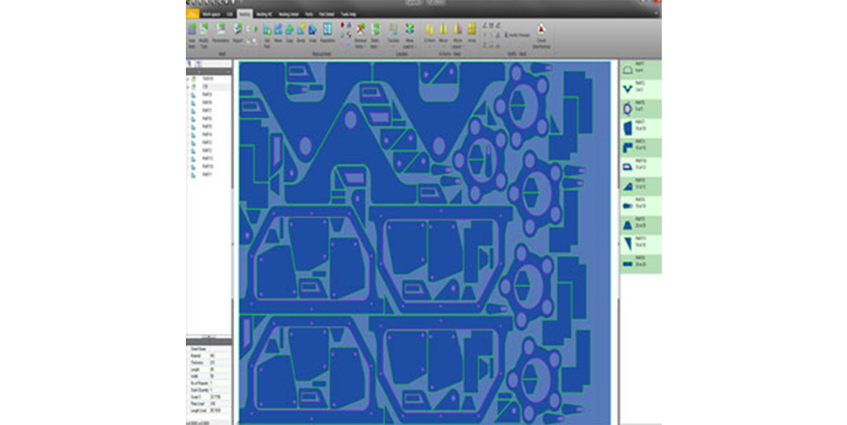Run the Auto Nest tool
The width and height of the screenshot is (847, 425).
tap(192, 36)
